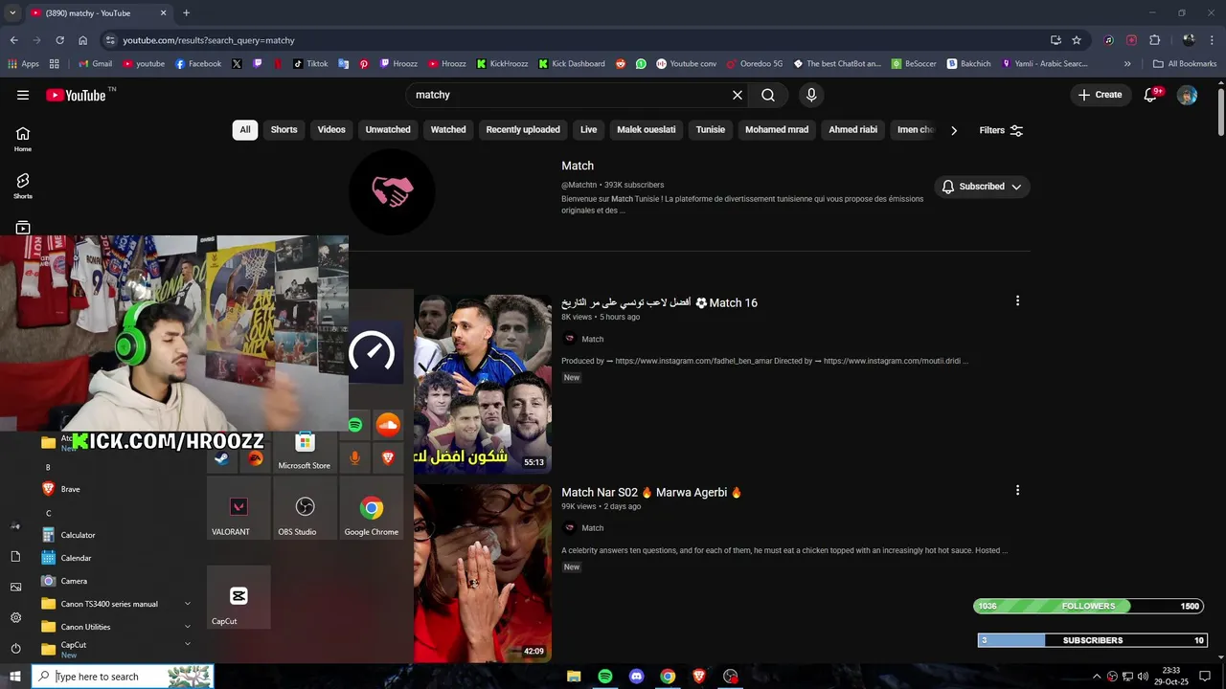The width and height of the screenshot is (1226, 689).
Task: Open the X bookmark in bookmarks bar
Action: [237, 63]
